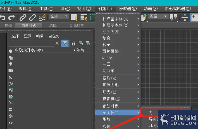198x129 pixels.
Task: Toggle display frozen snowflake icon
Action: pyautogui.click(x=11, y=116)
